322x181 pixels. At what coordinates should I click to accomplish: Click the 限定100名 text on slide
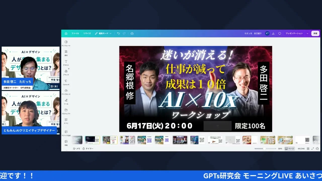coord(250,126)
